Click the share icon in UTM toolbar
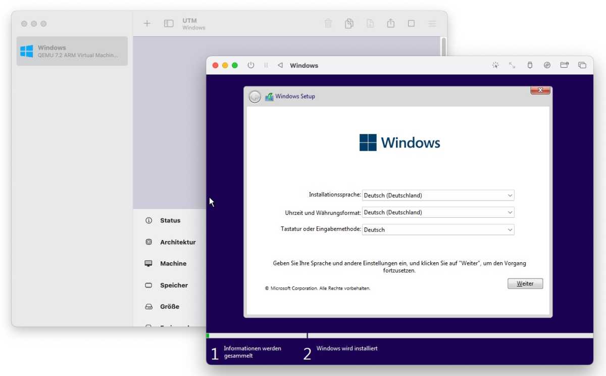Image resolution: width=606 pixels, height=376 pixels. [390, 23]
